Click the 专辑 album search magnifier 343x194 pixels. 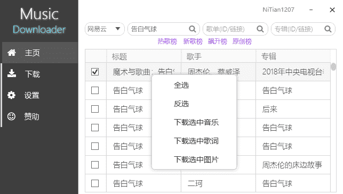click(328, 29)
